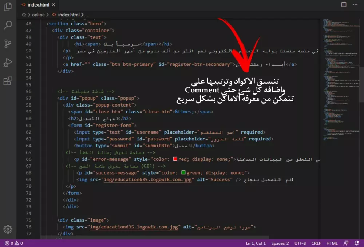Open the Explorer sidebar icon

(8, 7)
